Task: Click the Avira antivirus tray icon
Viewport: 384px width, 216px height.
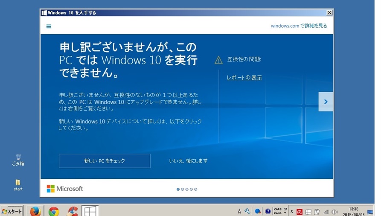Action: (x=300, y=212)
